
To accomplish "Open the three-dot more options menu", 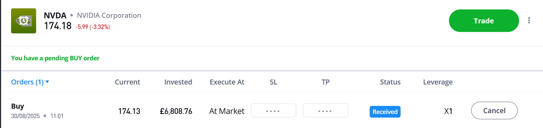I will pyautogui.click(x=529, y=20).
